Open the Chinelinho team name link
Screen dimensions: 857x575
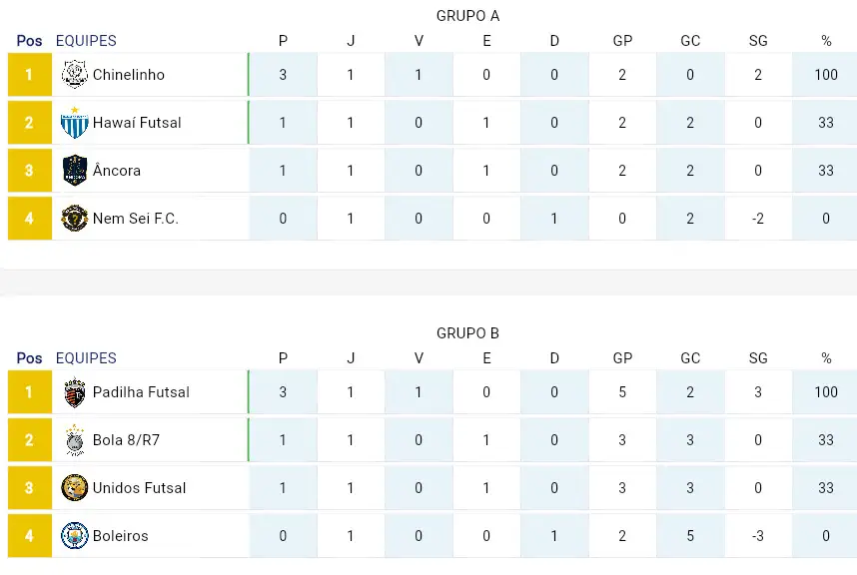[129, 75]
